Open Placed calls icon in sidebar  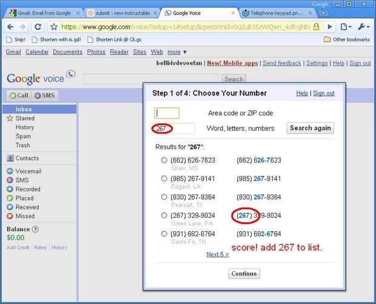click(x=10, y=198)
